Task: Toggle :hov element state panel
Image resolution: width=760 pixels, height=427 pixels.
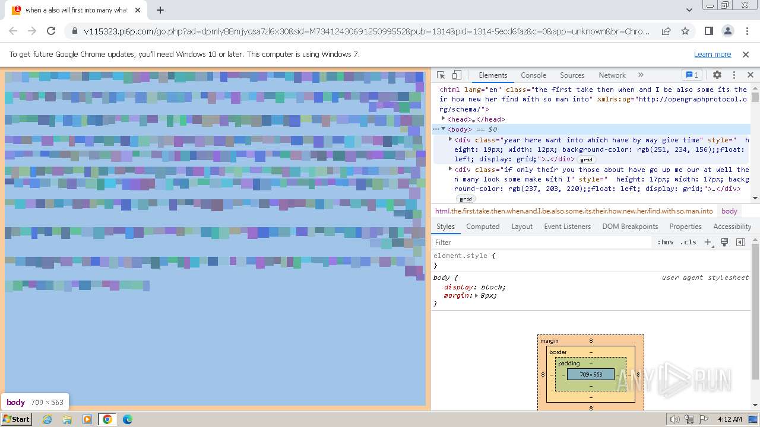Action: point(666,242)
